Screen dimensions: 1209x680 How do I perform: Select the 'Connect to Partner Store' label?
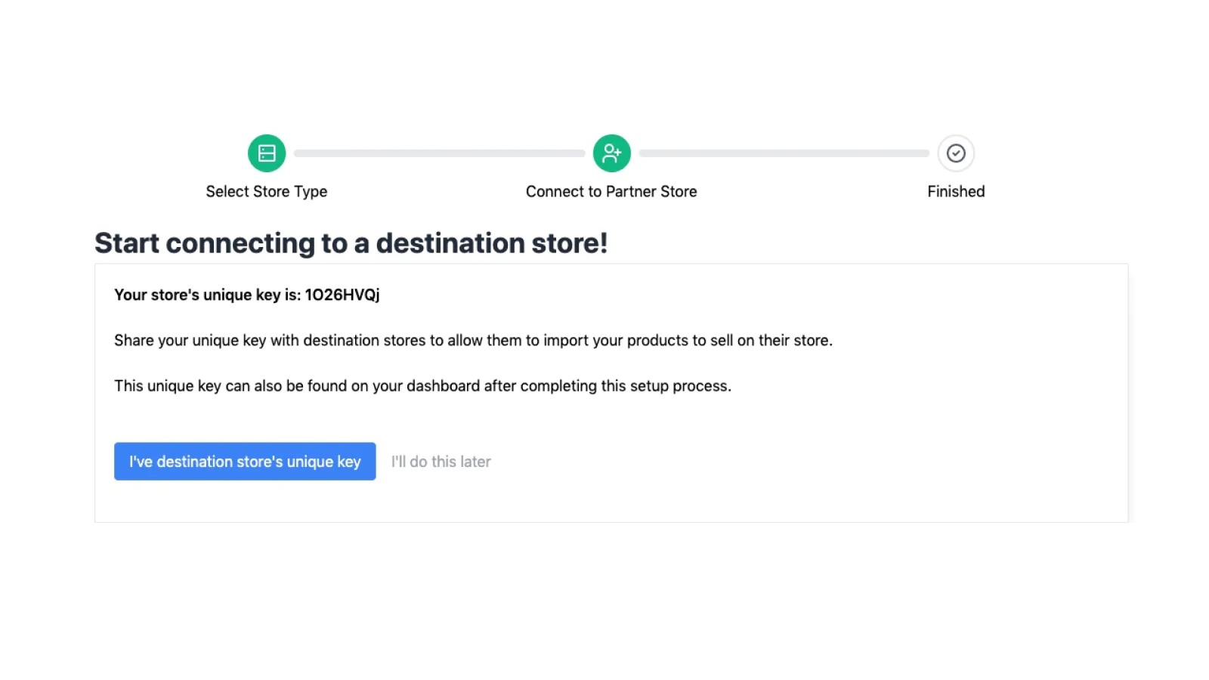[611, 192]
